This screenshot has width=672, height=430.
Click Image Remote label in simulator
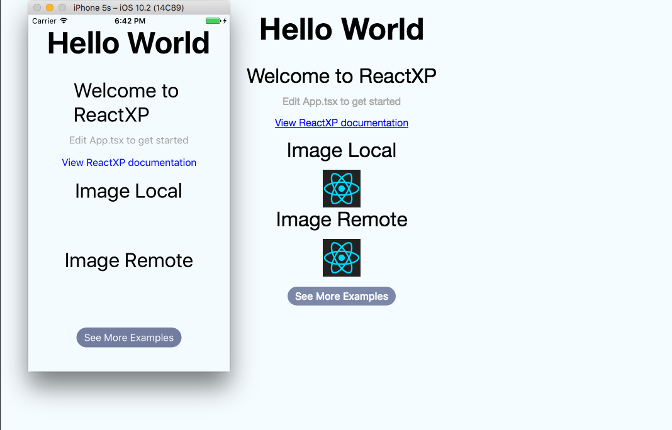tap(129, 260)
